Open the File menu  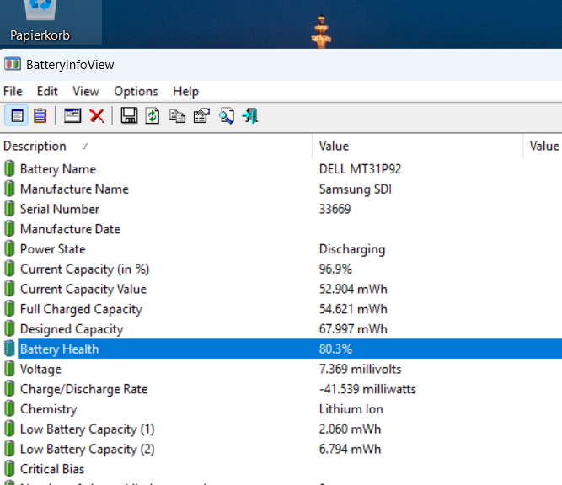click(x=13, y=91)
